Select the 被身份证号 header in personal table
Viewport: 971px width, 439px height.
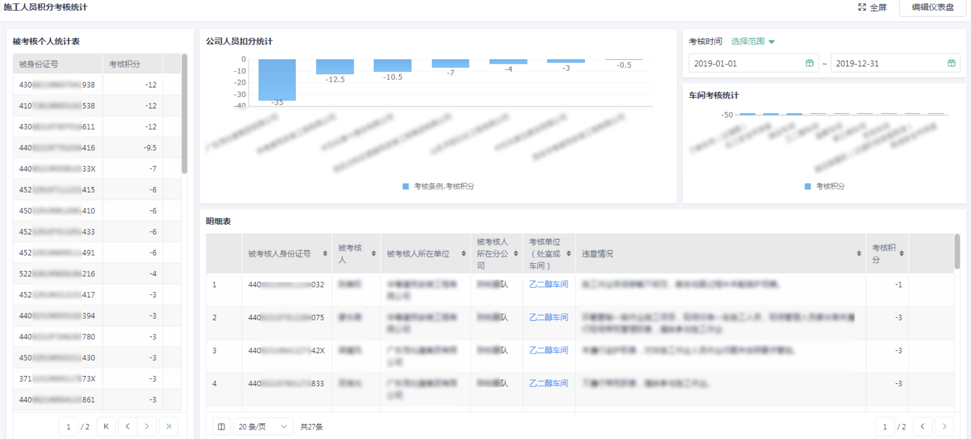(58, 64)
